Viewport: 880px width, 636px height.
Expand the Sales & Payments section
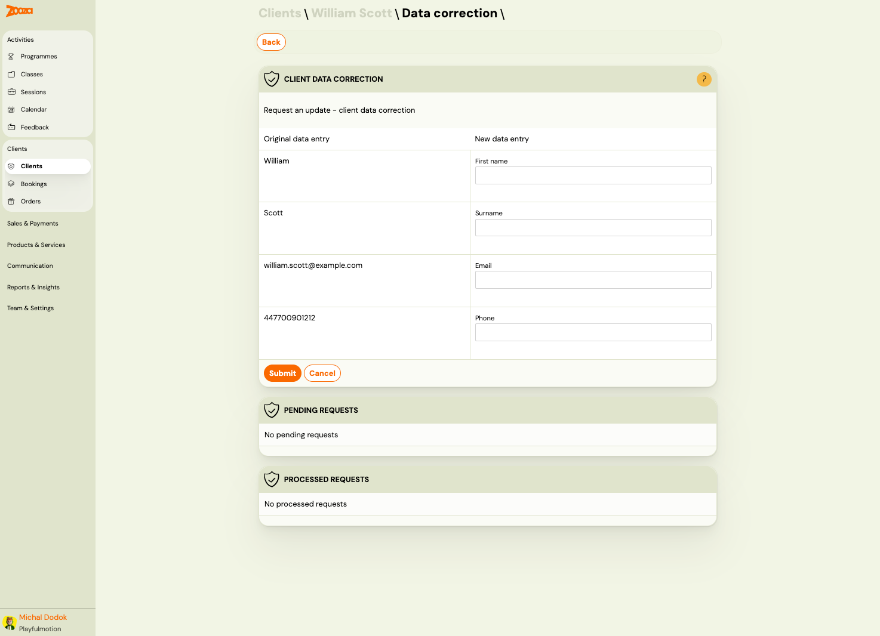32,223
